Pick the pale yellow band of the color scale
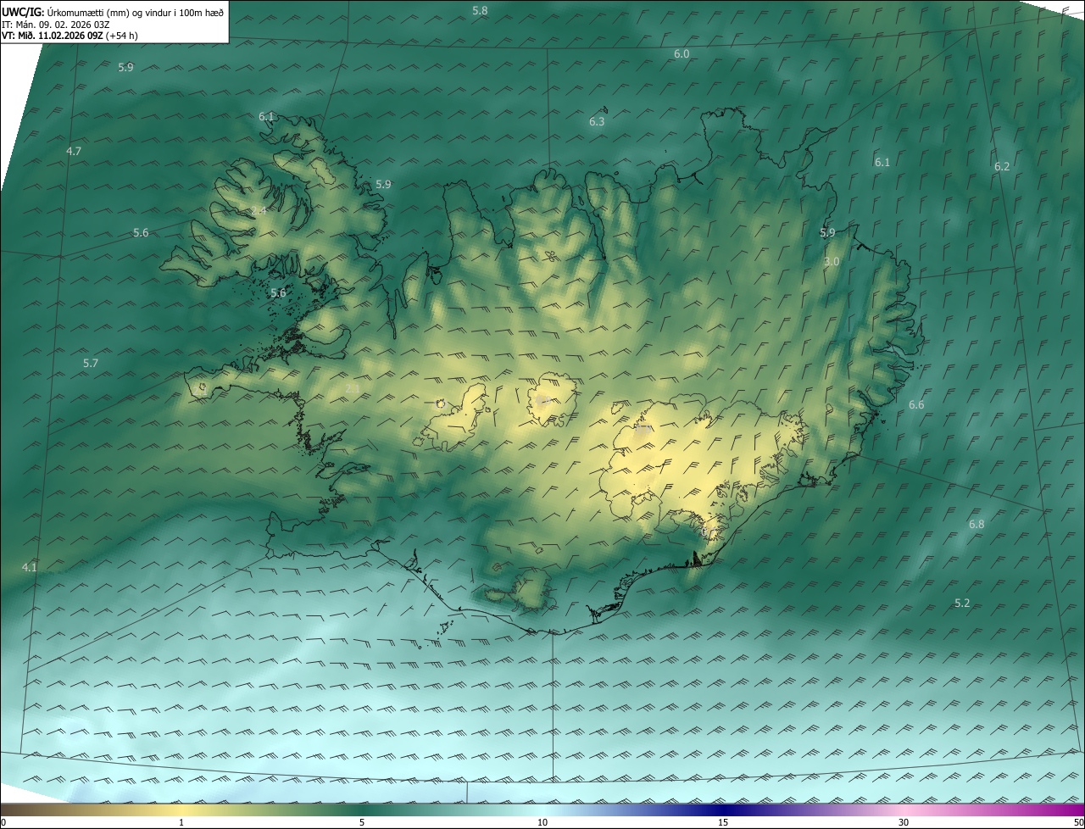This screenshot has width=1085, height=829. (x=181, y=810)
